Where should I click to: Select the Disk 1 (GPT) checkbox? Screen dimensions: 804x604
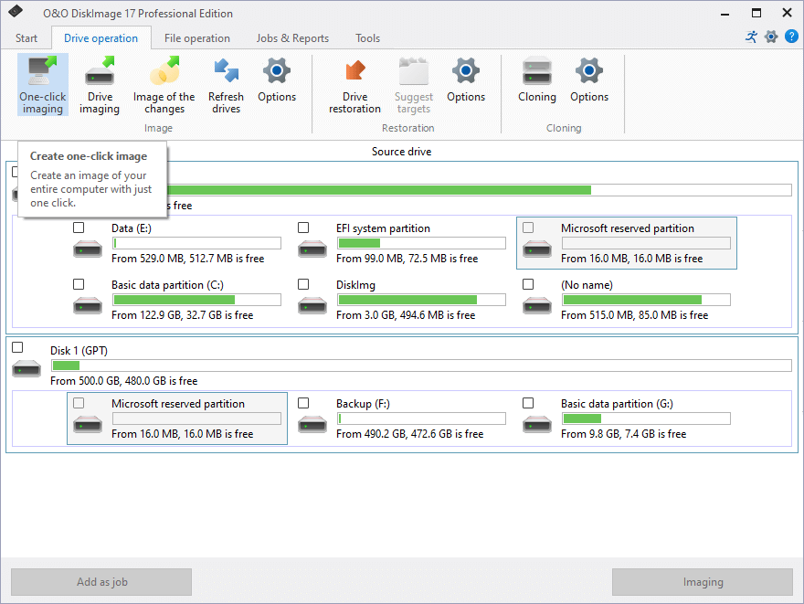[x=17, y=347]
